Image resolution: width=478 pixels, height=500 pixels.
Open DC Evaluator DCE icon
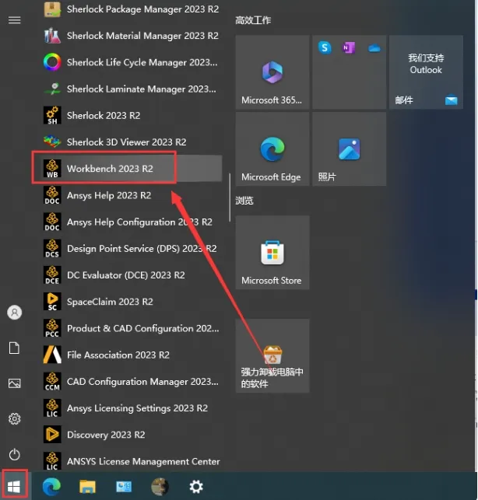[x=52, y=274]
